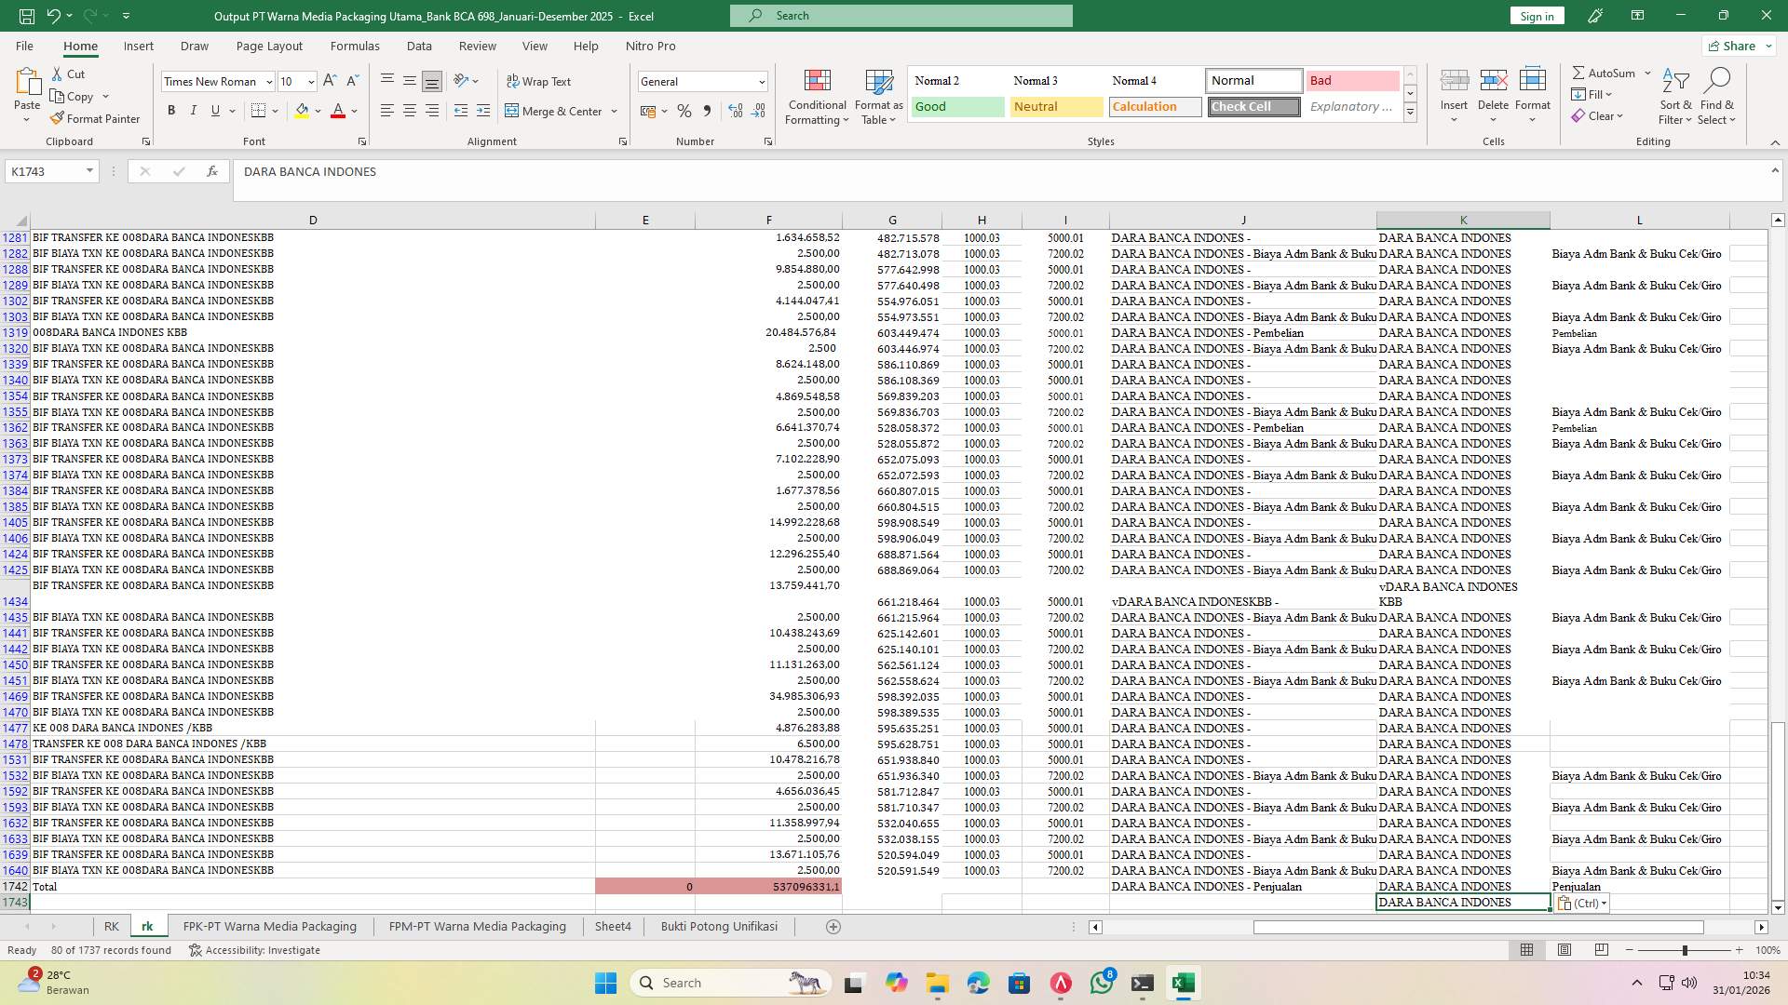Open Conditional Formatting options

[x=817, y=96]
